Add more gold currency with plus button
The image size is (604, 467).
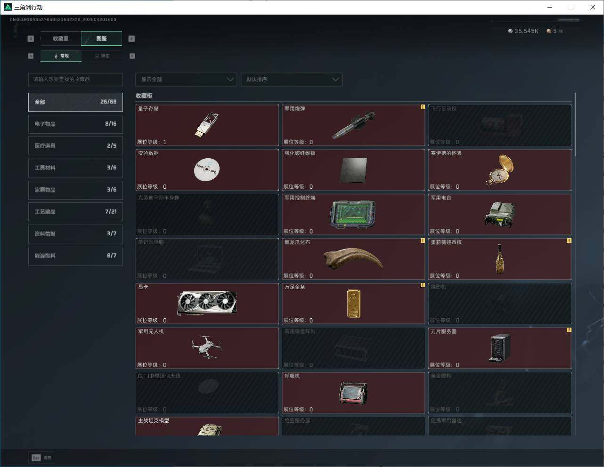coord(561,31)
